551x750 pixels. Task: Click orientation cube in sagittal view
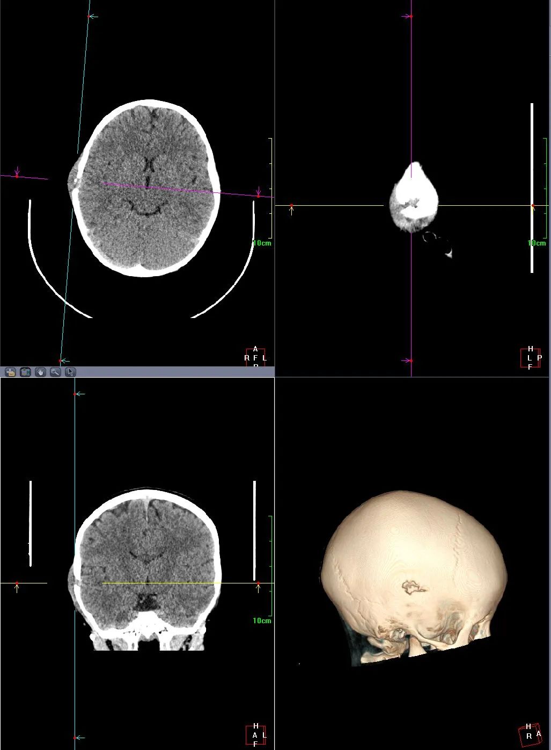(531, 358)
